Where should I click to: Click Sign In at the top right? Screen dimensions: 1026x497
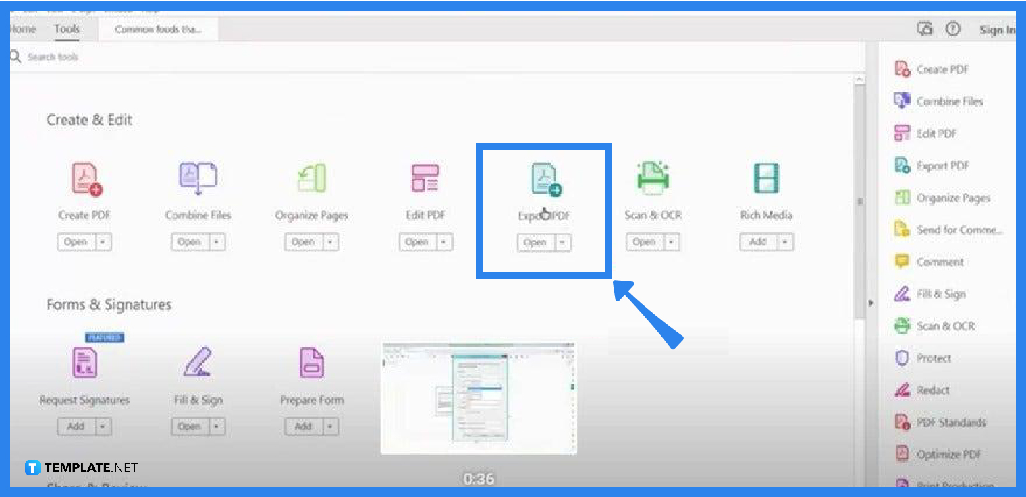998,30
